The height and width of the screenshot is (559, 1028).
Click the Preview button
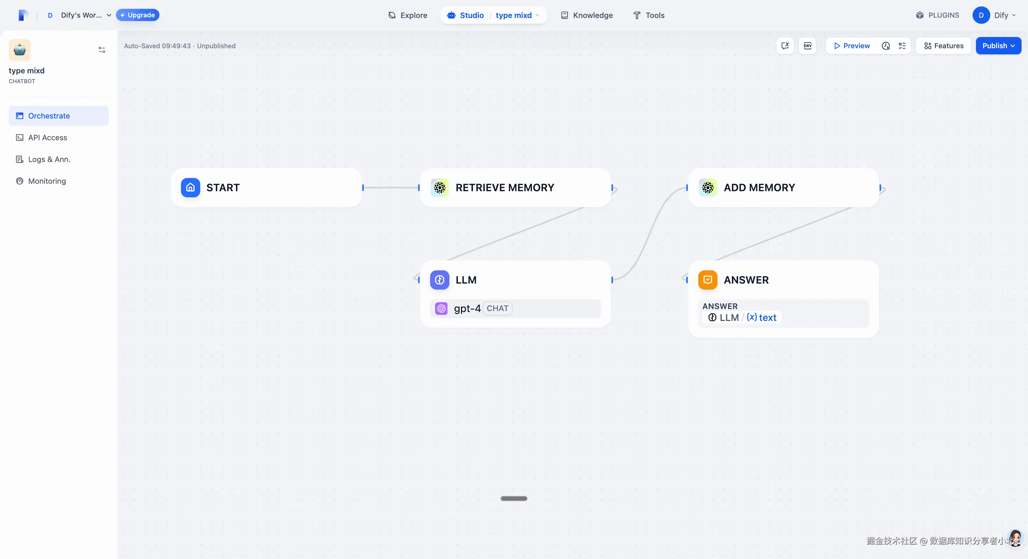point(851,46)
